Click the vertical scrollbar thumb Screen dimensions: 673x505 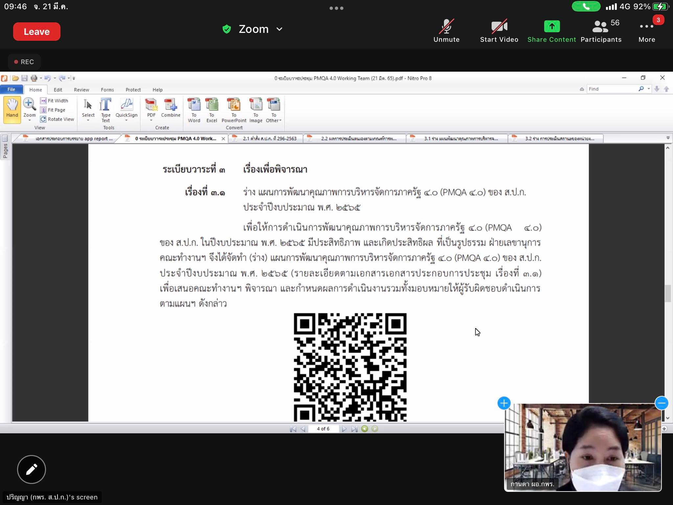(x=668, y=293)
